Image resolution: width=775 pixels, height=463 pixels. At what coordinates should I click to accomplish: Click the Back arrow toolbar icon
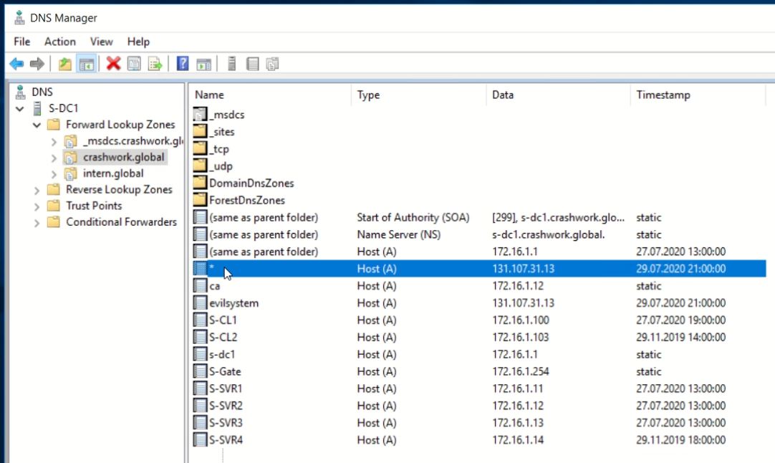[16, 64]
